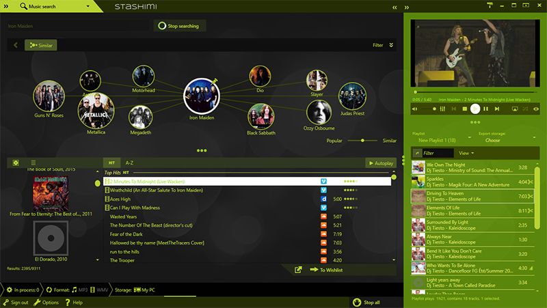Open the View dropdown in playlist
Screen dimensions: 547x308
click(x=466, y=153)
